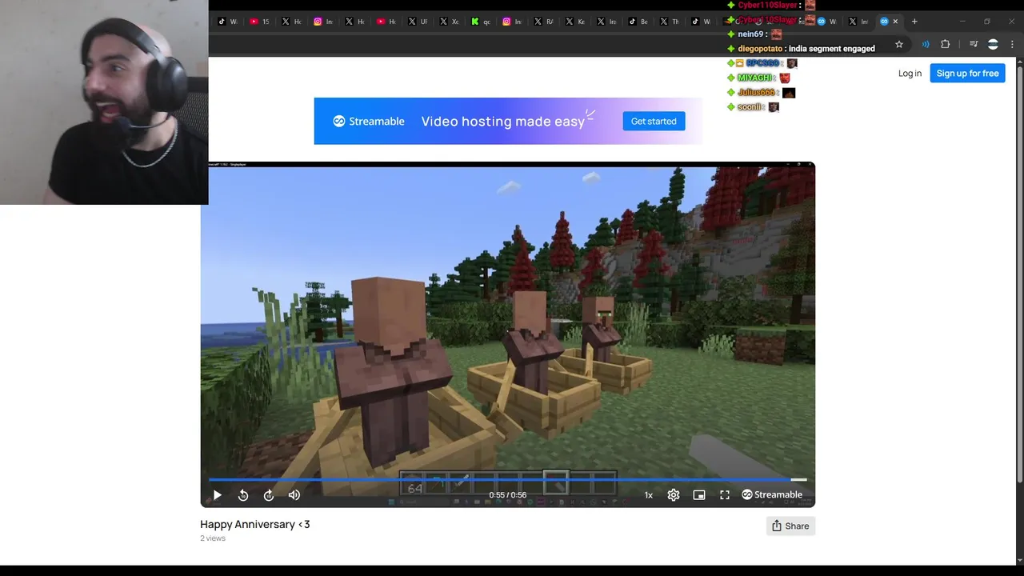Click the 0:55 / 0:56 time display

[508, 495]
